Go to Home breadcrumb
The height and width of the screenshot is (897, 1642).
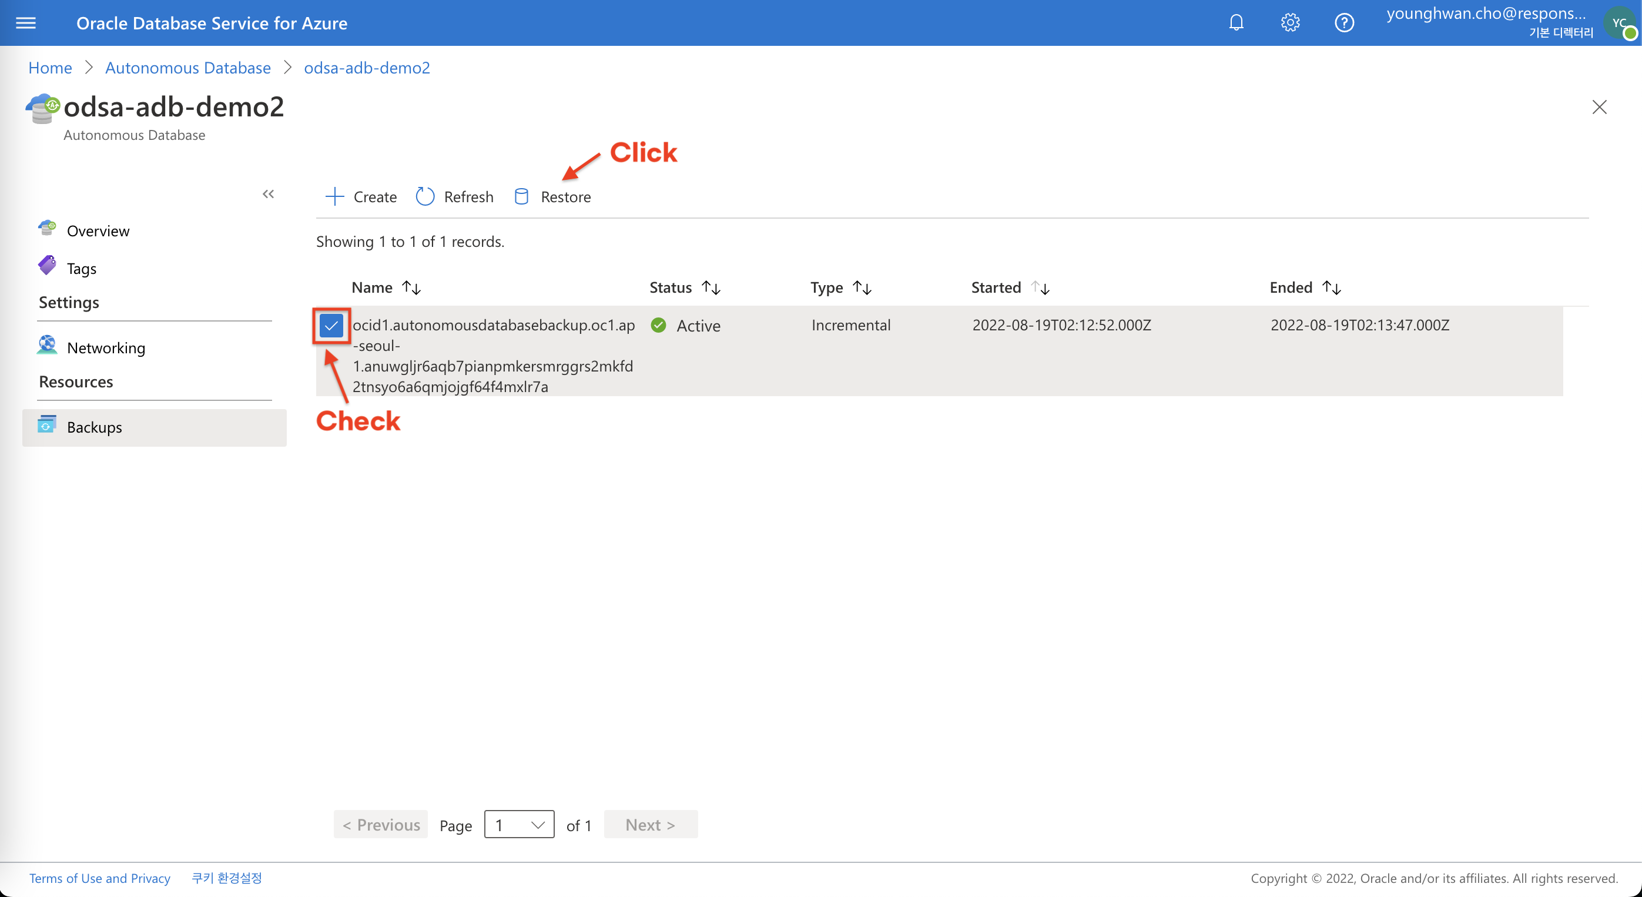pos(51,68)
